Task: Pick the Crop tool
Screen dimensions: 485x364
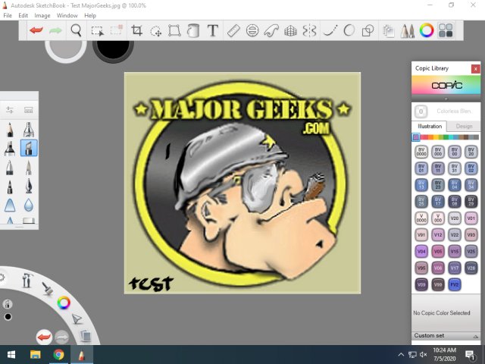Action: (136, 30)
